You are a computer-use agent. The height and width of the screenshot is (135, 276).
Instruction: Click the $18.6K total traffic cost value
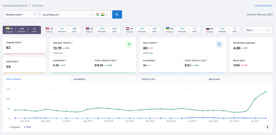tap(99, 65)
